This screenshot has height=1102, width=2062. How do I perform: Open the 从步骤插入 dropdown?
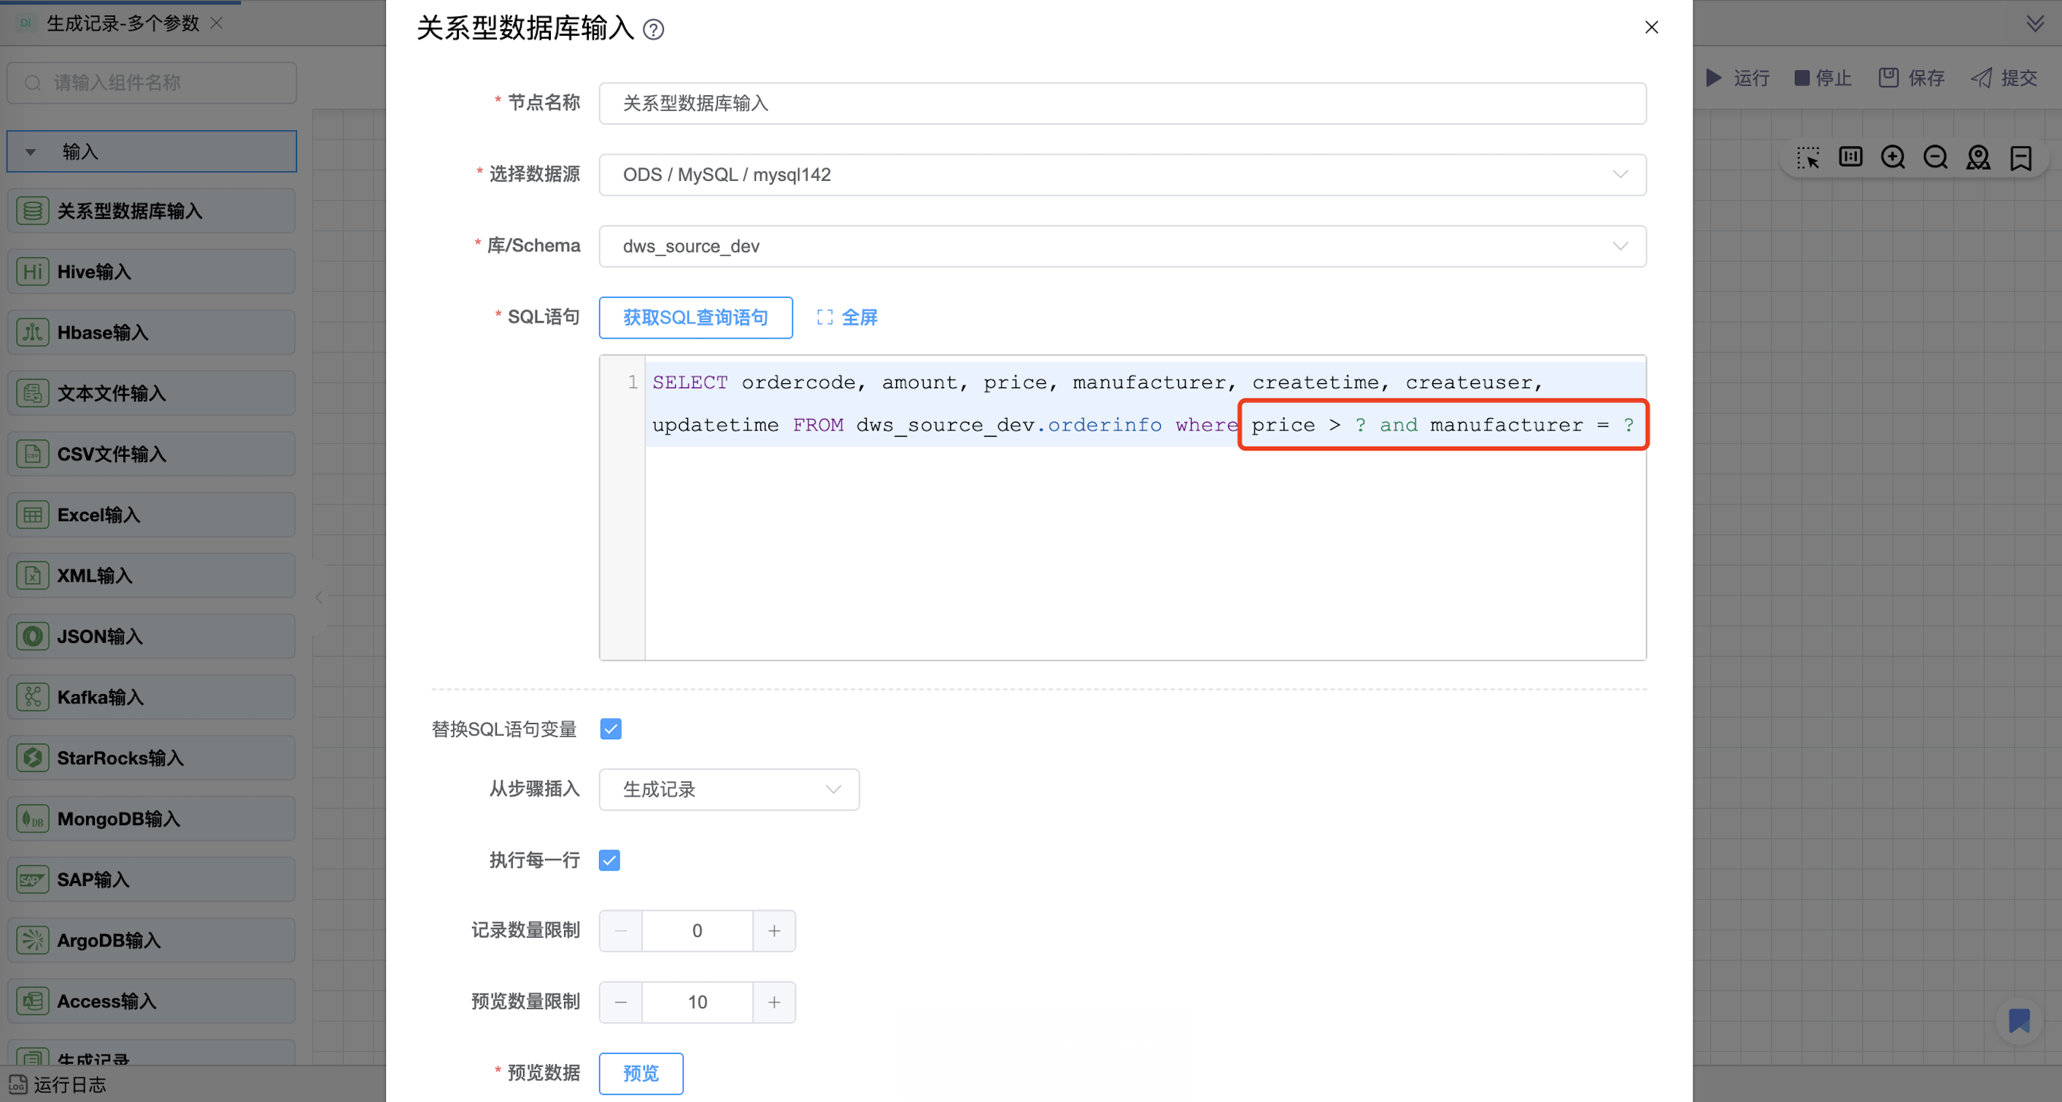point(728,790)
